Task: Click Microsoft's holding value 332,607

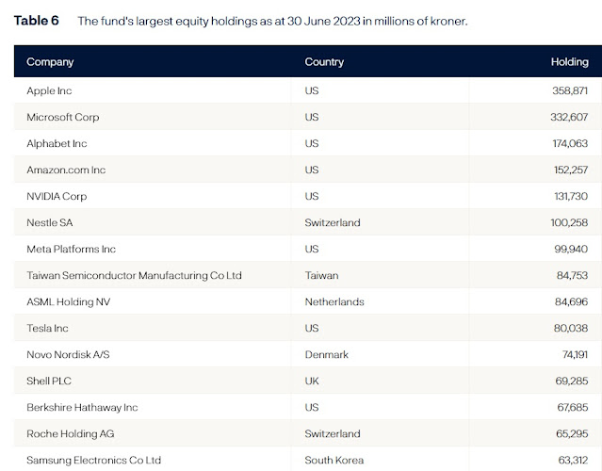Action: [569, 117]
